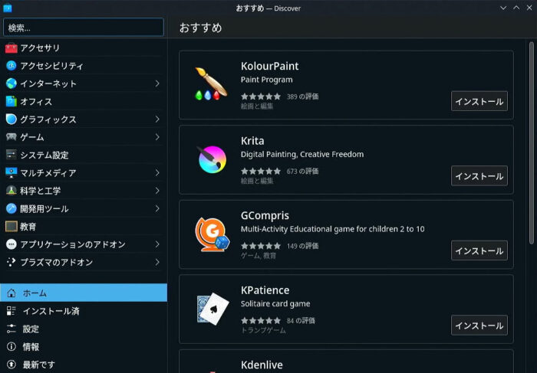Viewport: 537px width, 373px height.
Task: Click the 最新です update status entry
Action: (84, 365)
